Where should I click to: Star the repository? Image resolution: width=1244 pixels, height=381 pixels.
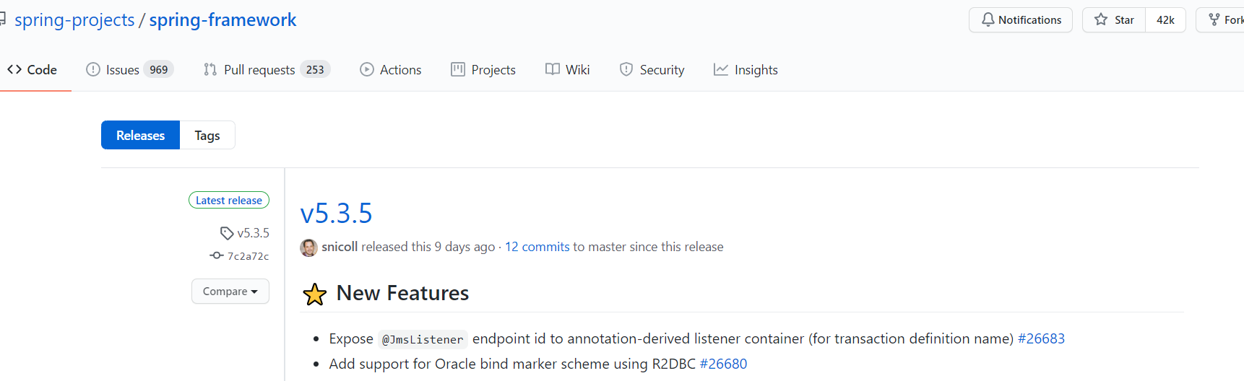click(1114, 20)
